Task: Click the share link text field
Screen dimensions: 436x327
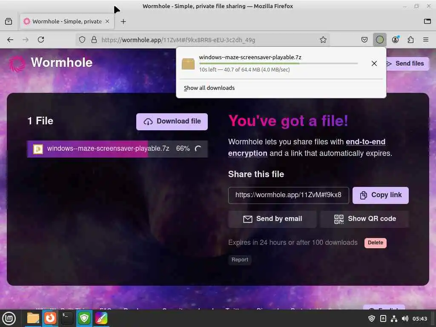Action: tap(288, 195)
